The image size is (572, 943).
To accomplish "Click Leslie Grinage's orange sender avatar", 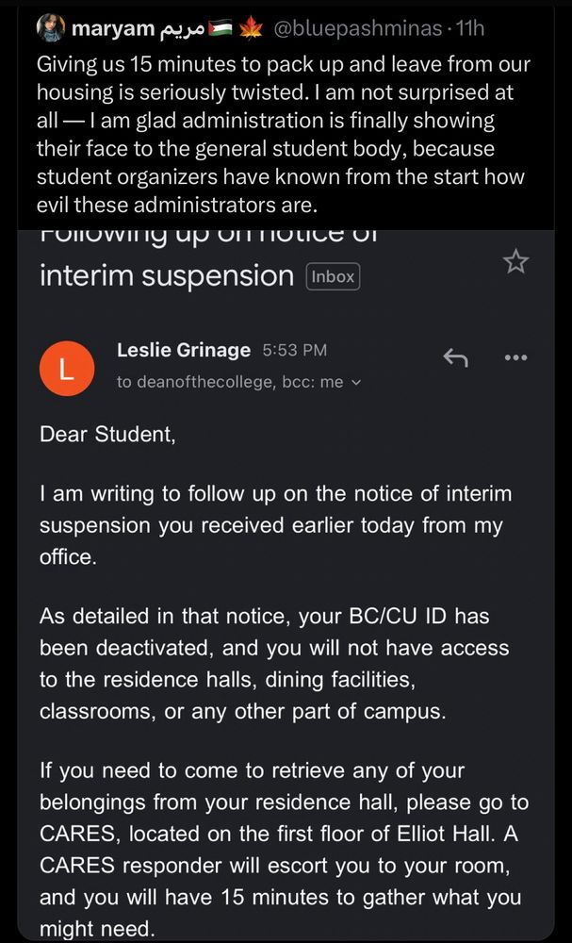I will click(66, 368).
